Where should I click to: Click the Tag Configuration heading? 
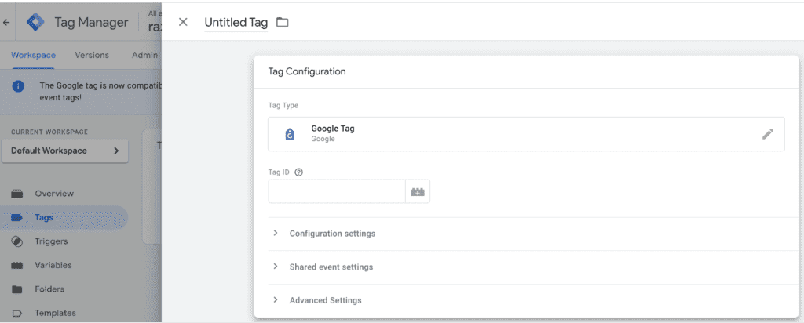[307, 71]
